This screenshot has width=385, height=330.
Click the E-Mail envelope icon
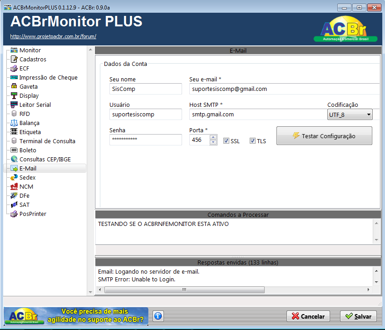point(14,169)
